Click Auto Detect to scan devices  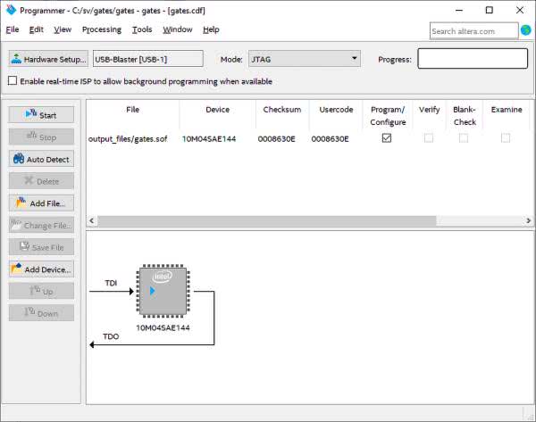point(41,159)
